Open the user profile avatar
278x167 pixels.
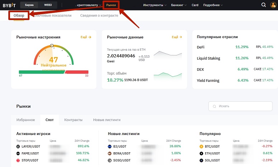(273, 5)
